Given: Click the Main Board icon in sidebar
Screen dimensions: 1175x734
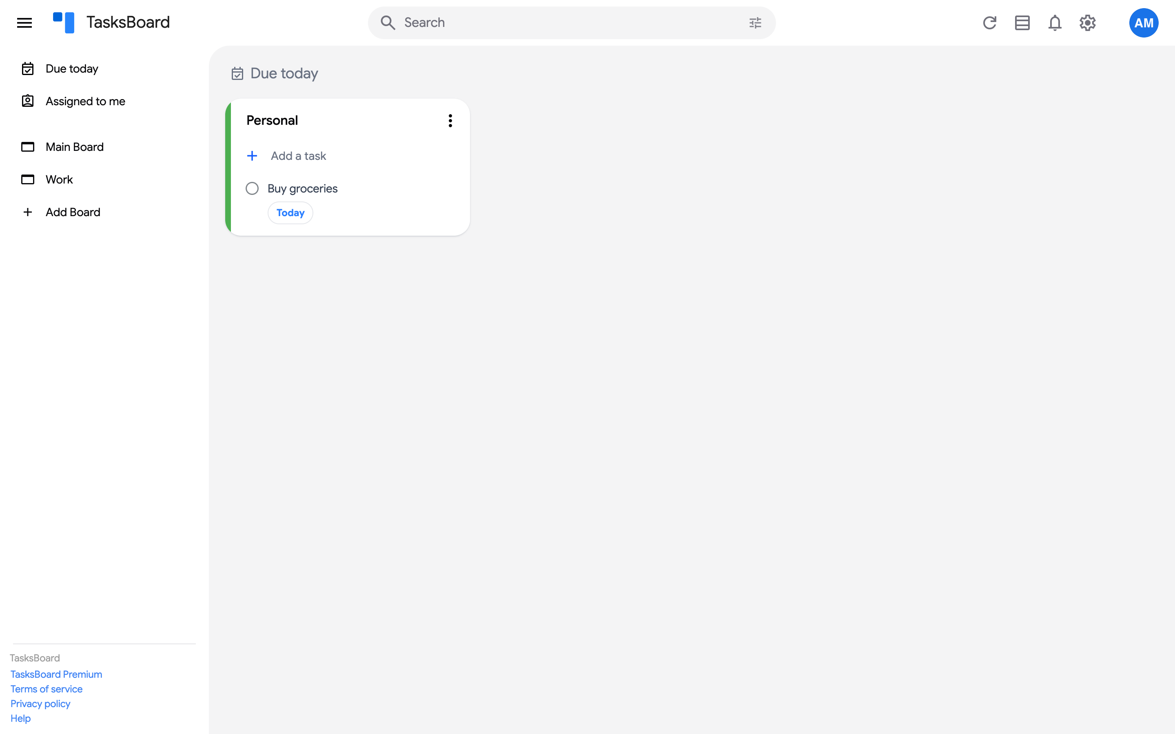Looking at the screenshot, I should coord(28,147).
